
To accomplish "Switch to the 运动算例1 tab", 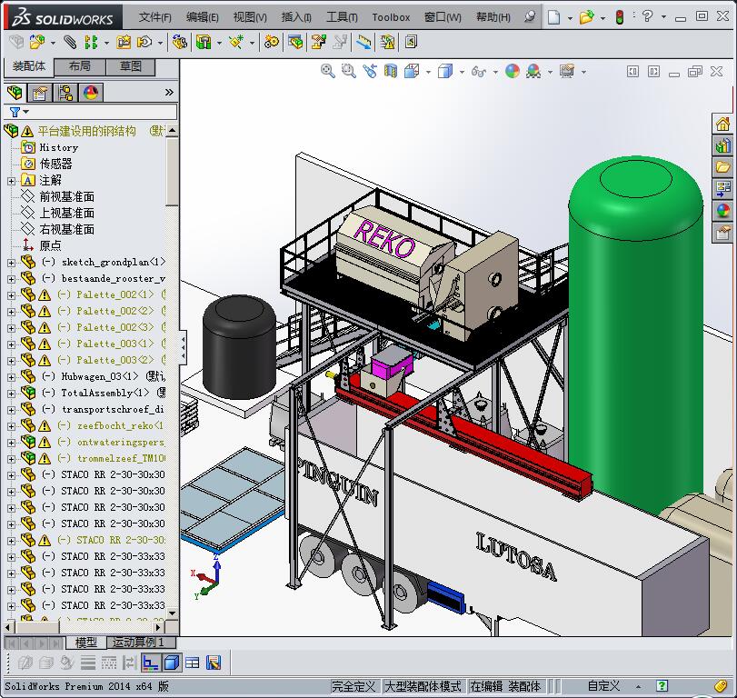I will (138, 643).
